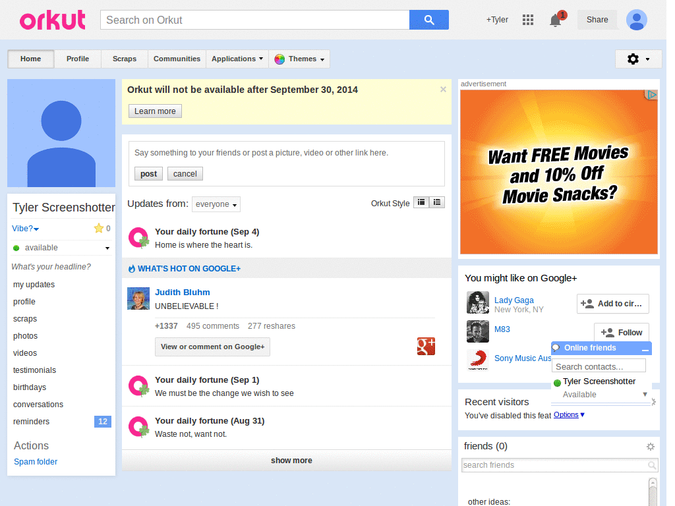Image resolution: width=675 pixels, height=506 pixels.
Task: Click the Learn more button
Action: tap(155, 111)
